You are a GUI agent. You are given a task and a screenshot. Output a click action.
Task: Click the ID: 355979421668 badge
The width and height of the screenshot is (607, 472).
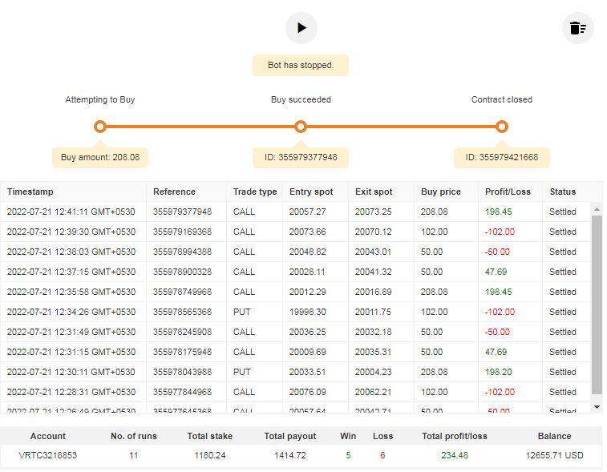pos(502,157)
